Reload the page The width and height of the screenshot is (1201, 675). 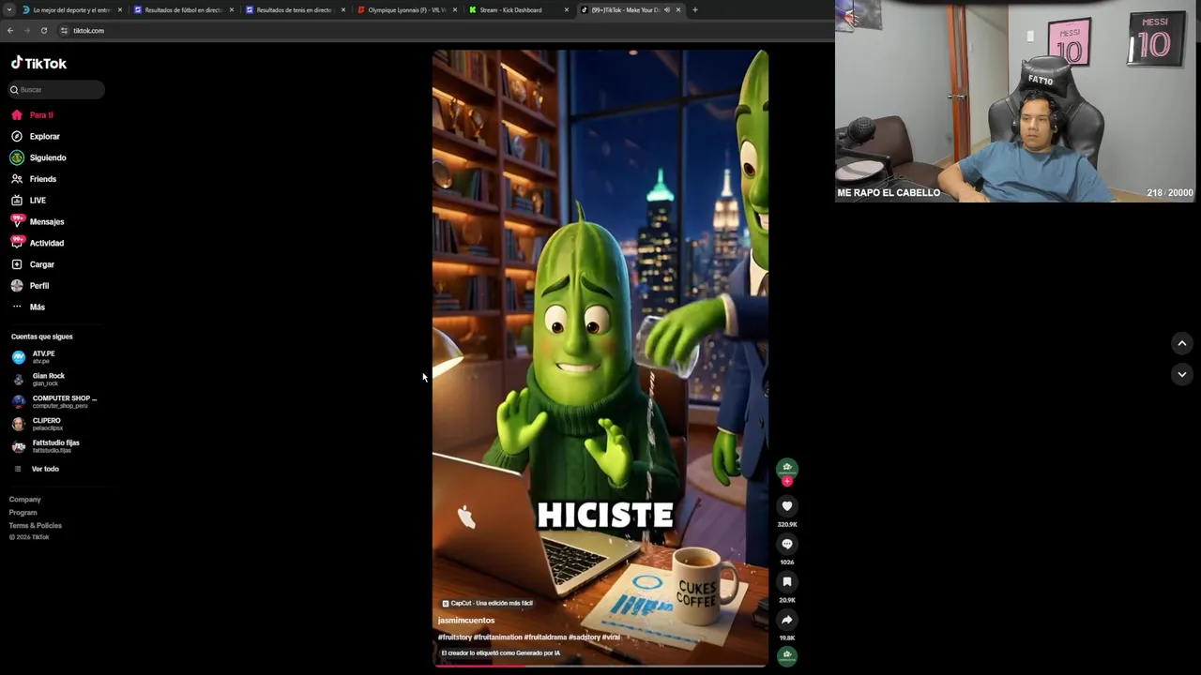(44, 31)
